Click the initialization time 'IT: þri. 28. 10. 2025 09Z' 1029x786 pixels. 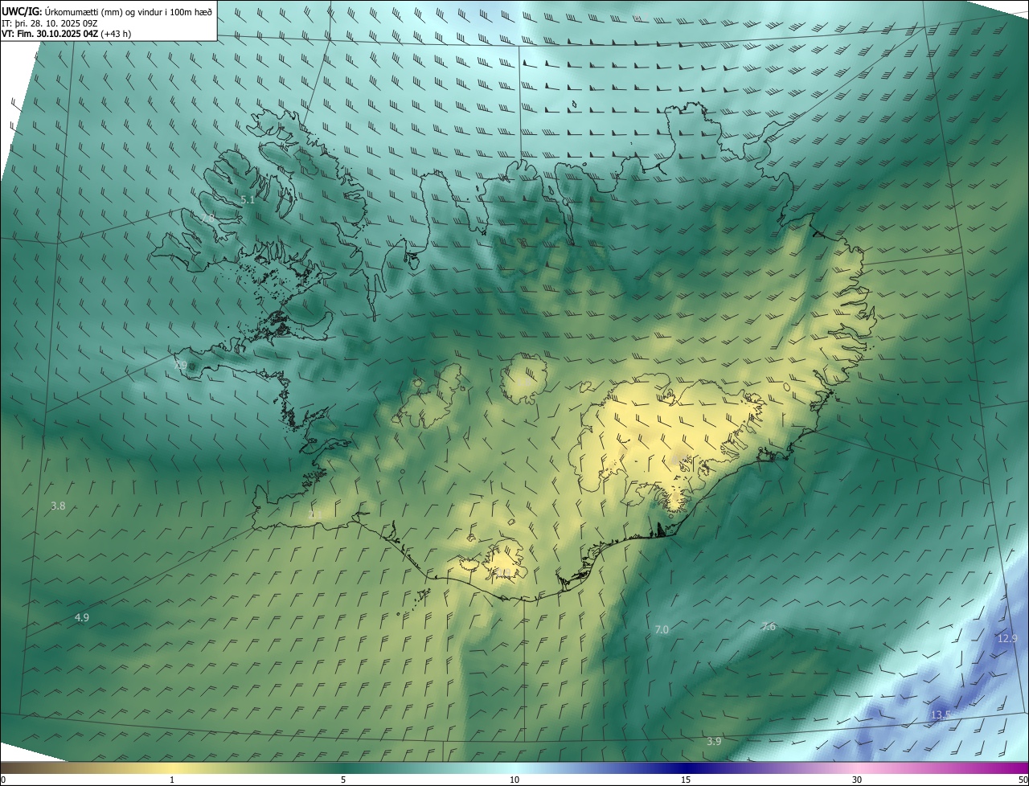(48, 23)
